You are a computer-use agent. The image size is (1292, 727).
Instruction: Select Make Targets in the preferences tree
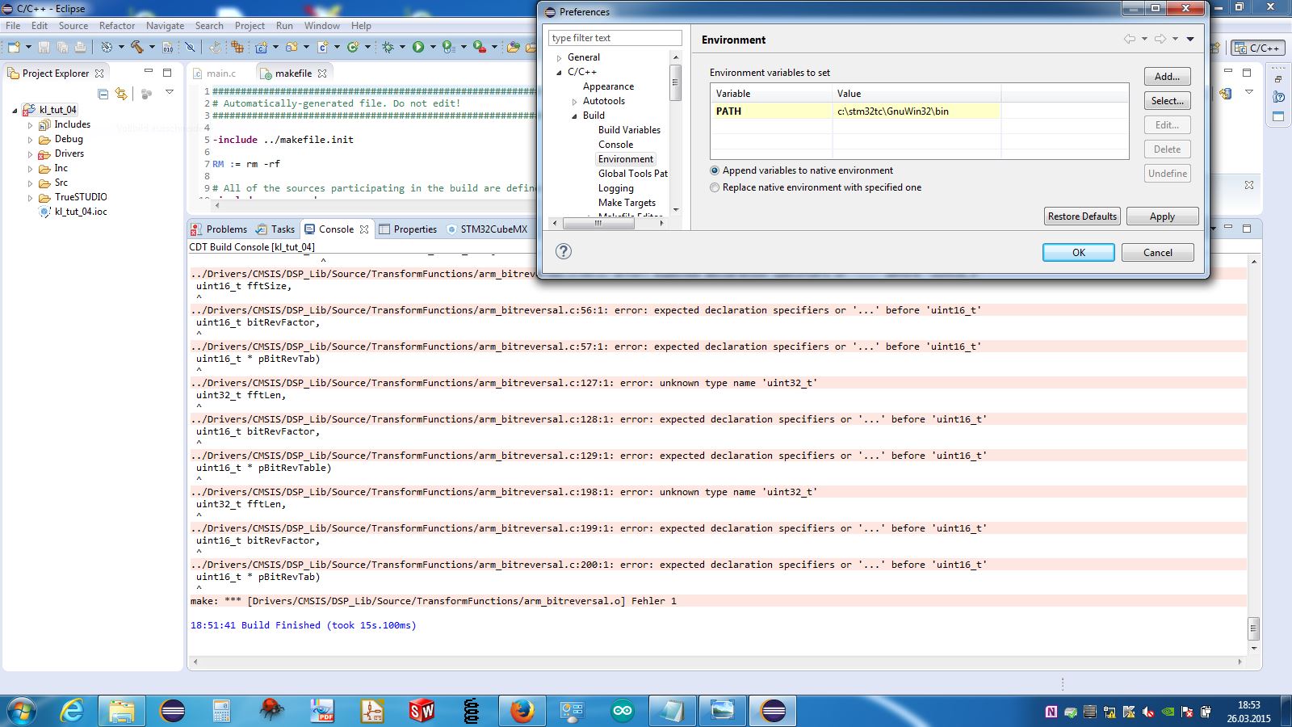627,203
